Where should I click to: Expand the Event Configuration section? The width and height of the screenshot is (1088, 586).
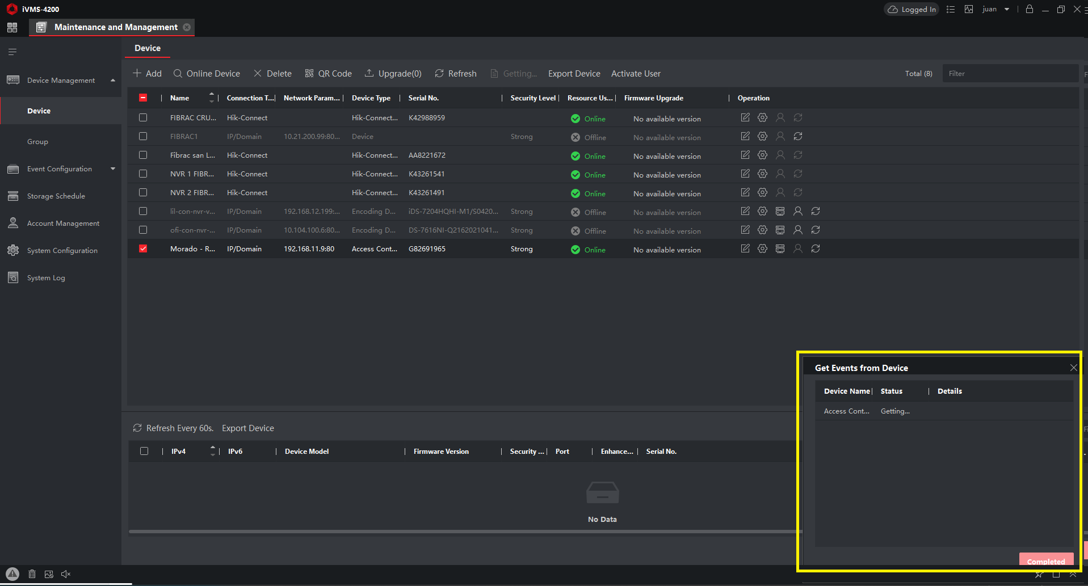coord(113,169)
